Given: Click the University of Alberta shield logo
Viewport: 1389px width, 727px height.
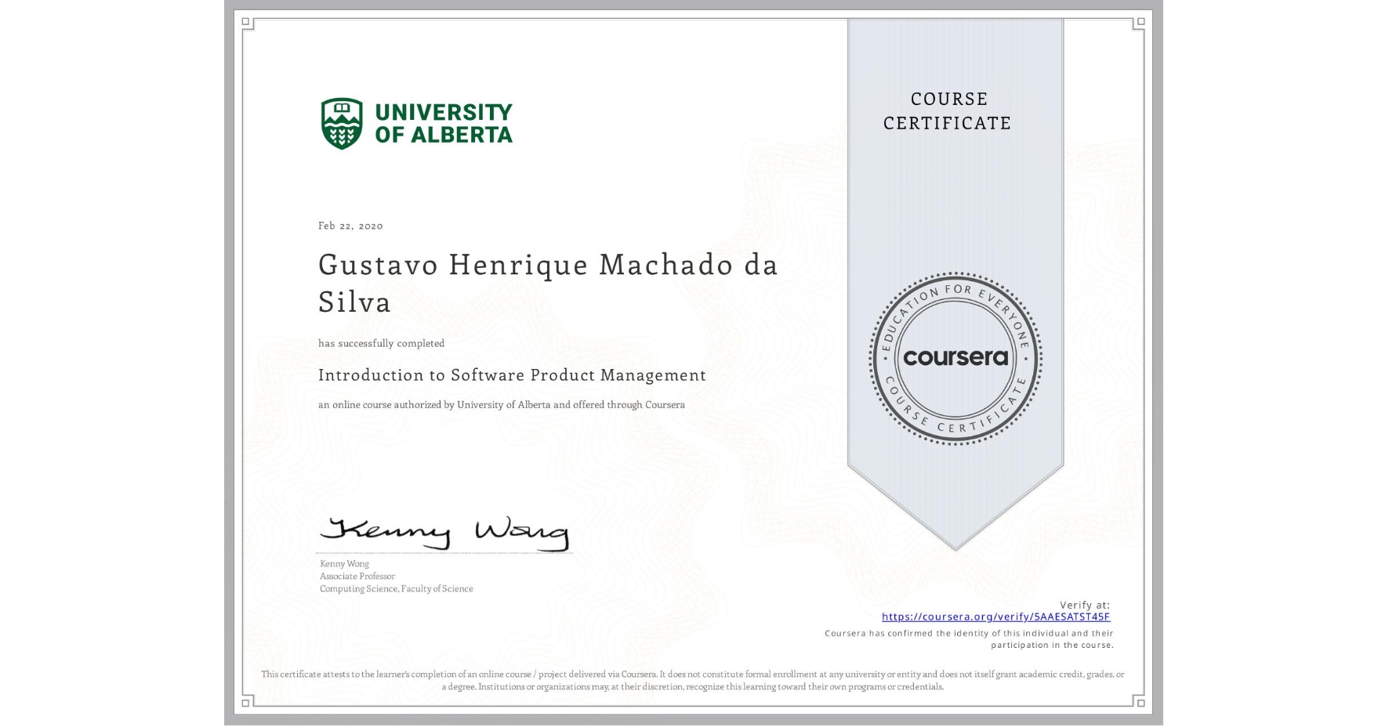Looking at the screenshot, I should click(x=342, y=124).
